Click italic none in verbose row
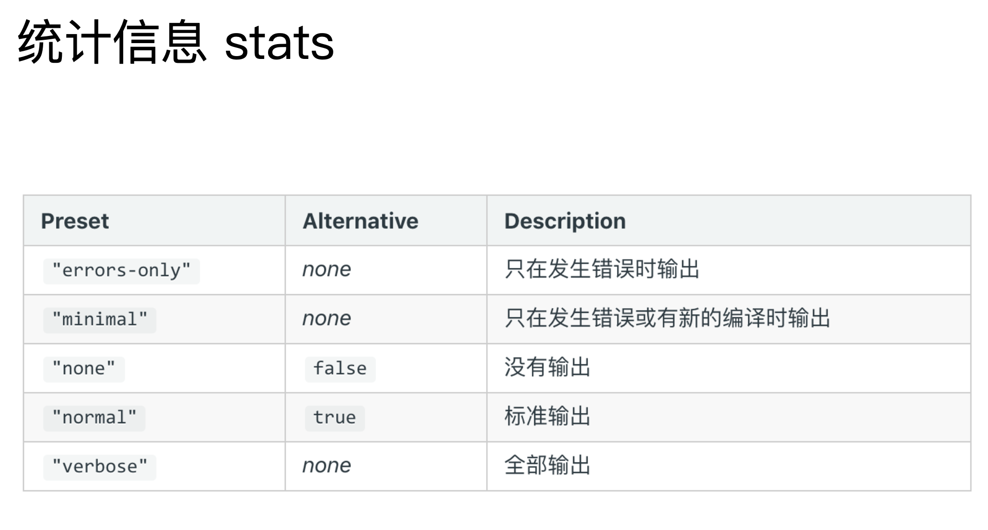Viewport: 988px width, 530px height. coord(327,466)
